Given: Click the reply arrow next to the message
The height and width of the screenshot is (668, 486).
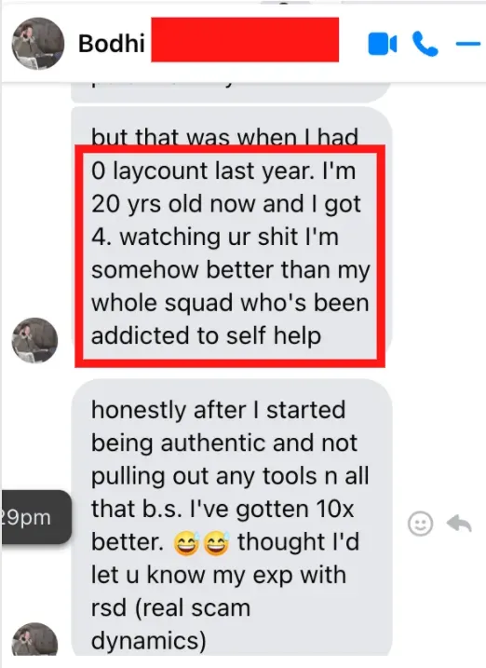Looking at the screenshot, I should [x=459, y=523].
